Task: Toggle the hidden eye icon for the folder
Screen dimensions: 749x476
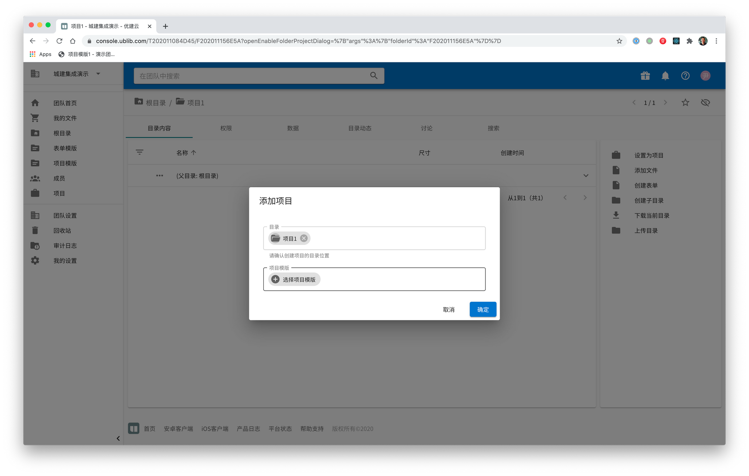Action: 705,103
